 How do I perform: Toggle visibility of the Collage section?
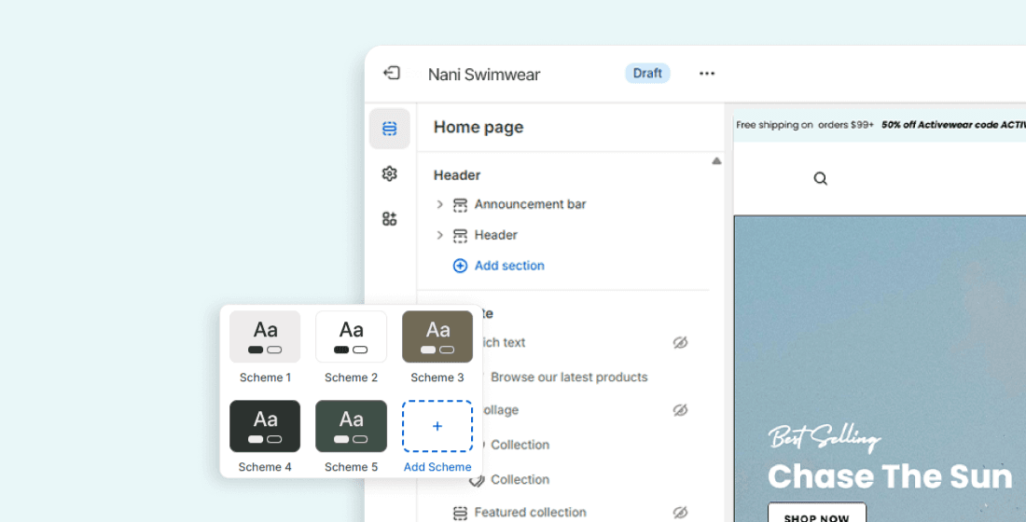pos(681,410)
